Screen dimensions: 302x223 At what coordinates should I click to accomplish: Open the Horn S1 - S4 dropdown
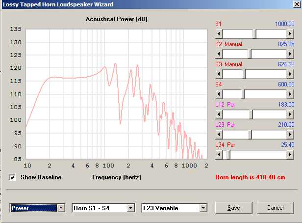point(130,208)
